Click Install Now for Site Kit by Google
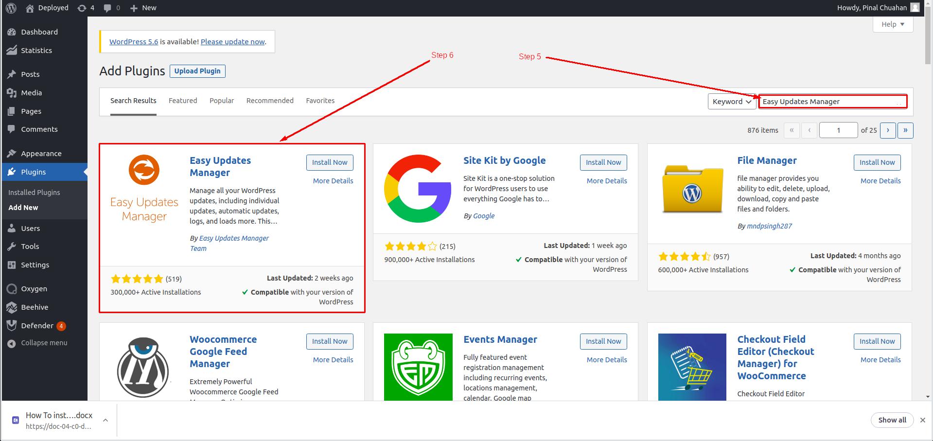The image size is (933, 441). (603, 162)
